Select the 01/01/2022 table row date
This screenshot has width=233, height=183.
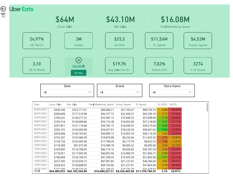point(40,110)
